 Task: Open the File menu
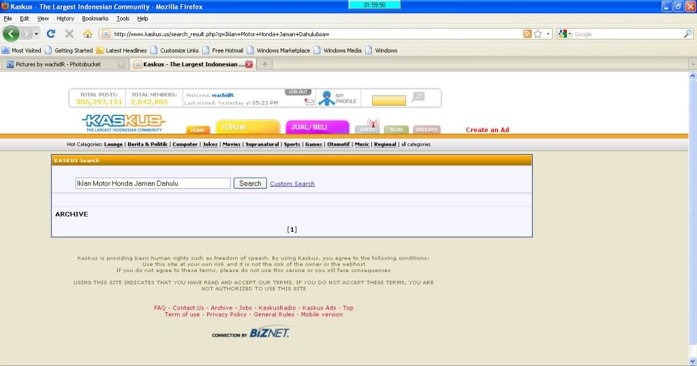coord(7,18)
